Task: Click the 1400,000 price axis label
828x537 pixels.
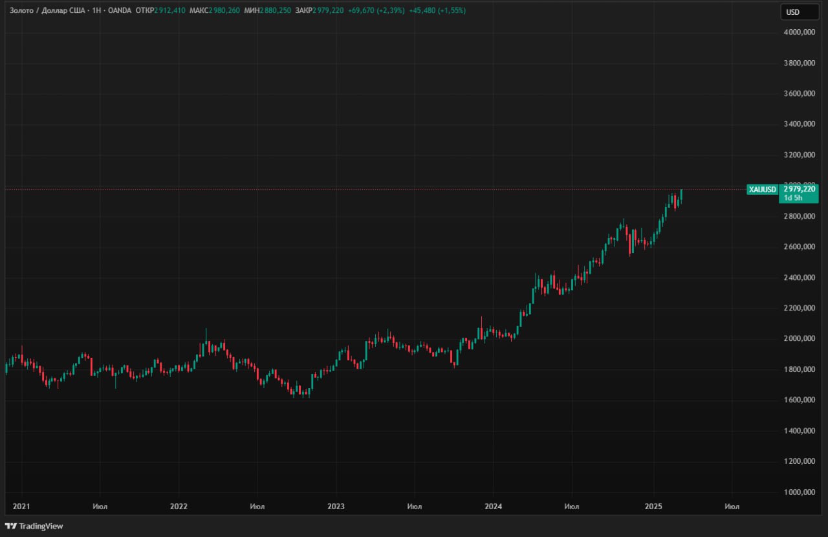Action: [x=798, y=431]
